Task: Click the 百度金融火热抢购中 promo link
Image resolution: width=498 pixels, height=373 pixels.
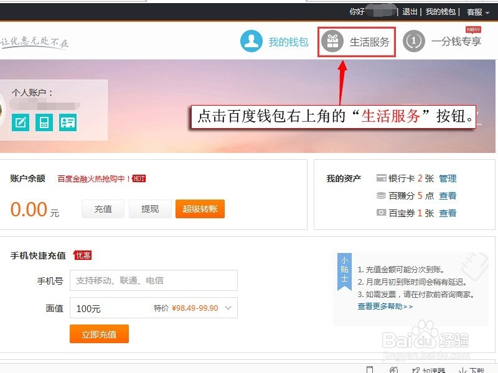Action: 94,178
